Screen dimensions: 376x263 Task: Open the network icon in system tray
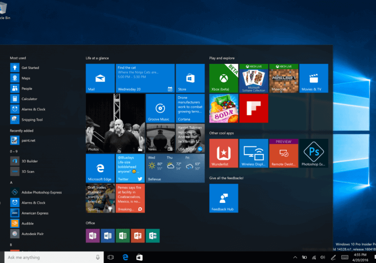[x=314, y=257]
